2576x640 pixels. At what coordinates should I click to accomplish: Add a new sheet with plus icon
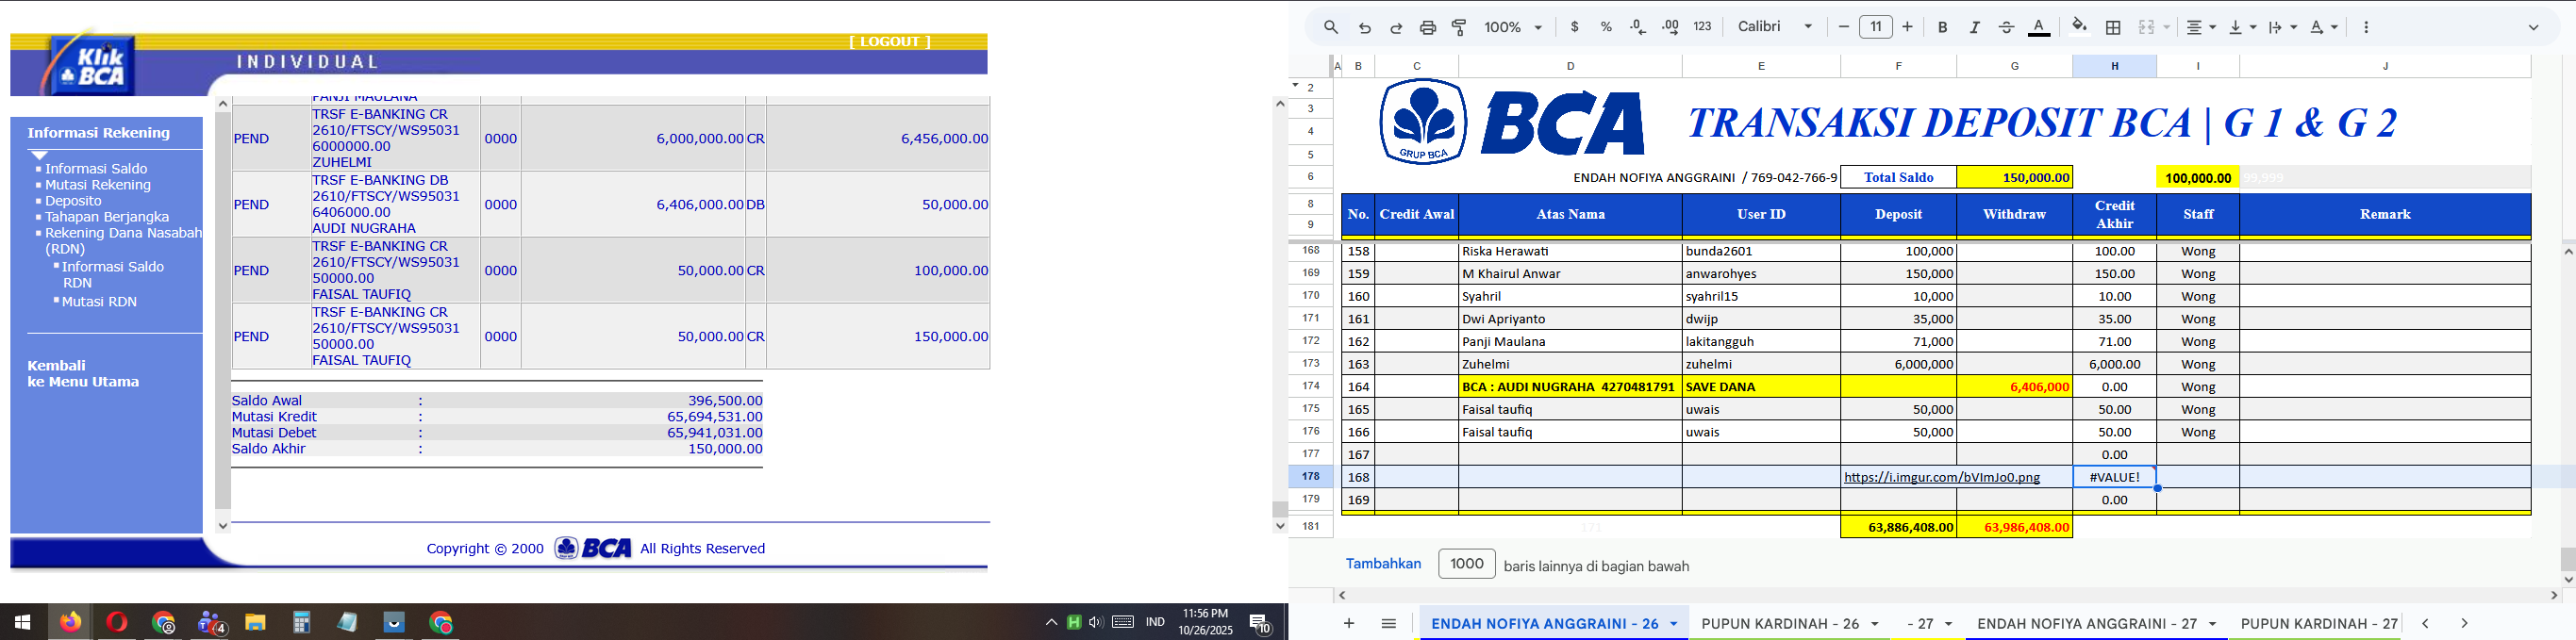pos(1349,623)
